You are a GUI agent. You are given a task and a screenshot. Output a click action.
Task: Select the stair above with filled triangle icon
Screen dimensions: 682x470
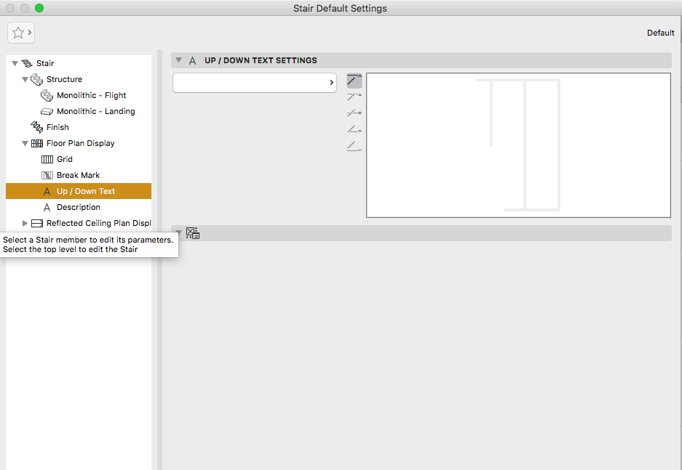(x=354, y=97)
